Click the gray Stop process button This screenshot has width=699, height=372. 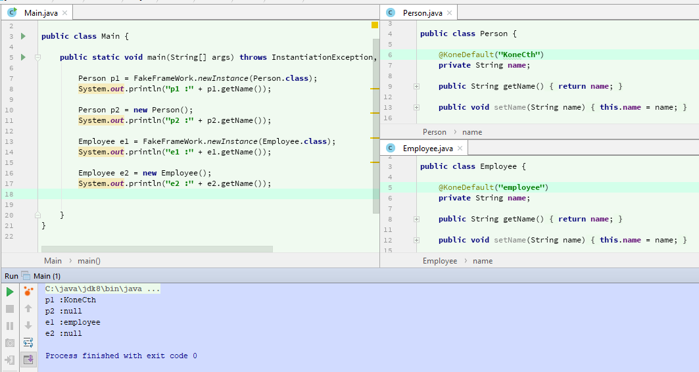pyautogui.click(x=10, y=309)
